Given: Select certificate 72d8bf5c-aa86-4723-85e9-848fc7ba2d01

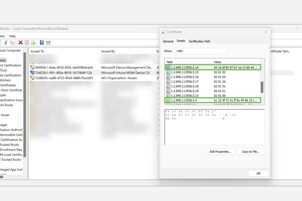Looking at the screenshot, I should (64, 78).
